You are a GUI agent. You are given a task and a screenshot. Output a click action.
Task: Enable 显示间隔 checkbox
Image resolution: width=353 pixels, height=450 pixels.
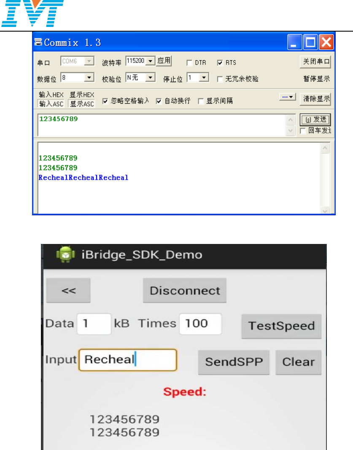pos(201,101)
